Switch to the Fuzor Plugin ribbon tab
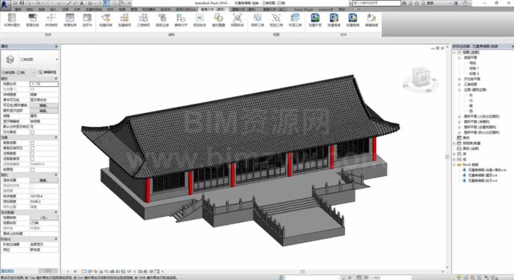This screenshot has height=280, width=514. 303,10
